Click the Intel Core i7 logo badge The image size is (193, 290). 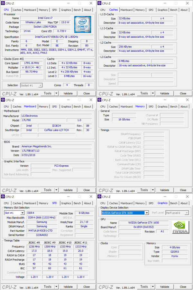tap(83, 24)
